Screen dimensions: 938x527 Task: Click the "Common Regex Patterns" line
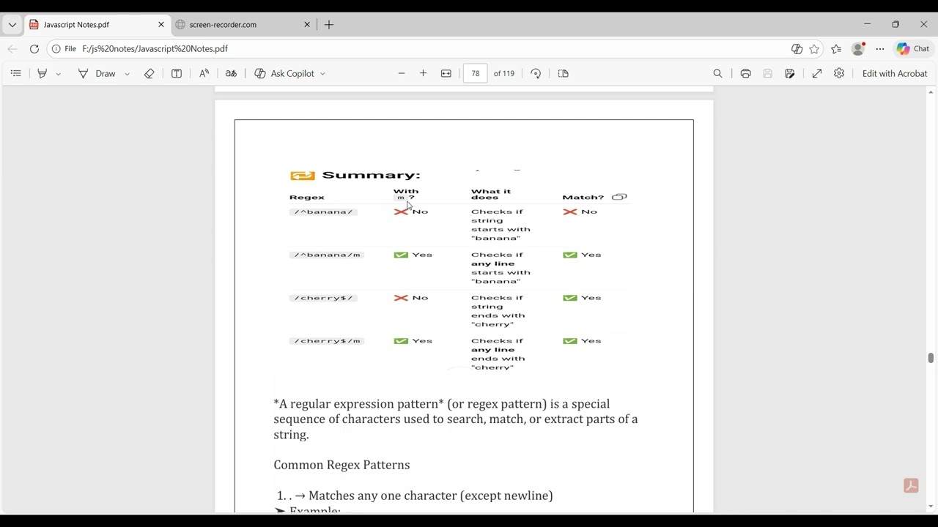pos(341,465)
